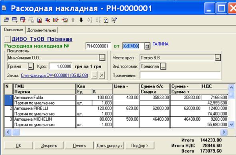Open the help question mark icon
This screenshot has height=155, width=236.
click(x=106, y=20)
